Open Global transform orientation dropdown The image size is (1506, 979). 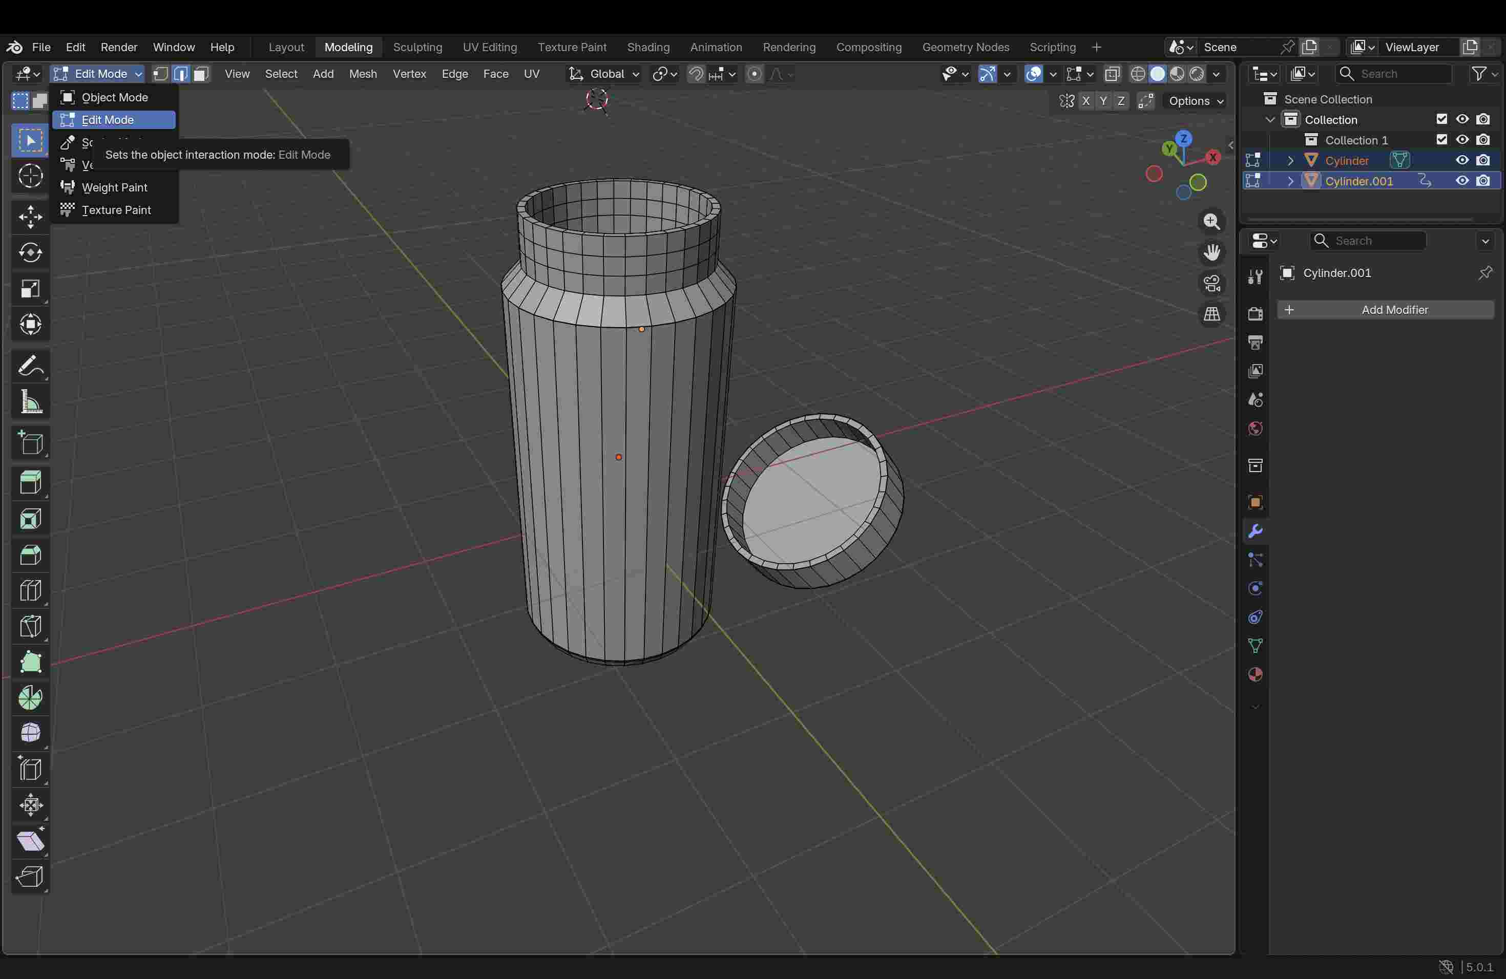(603, 74)
